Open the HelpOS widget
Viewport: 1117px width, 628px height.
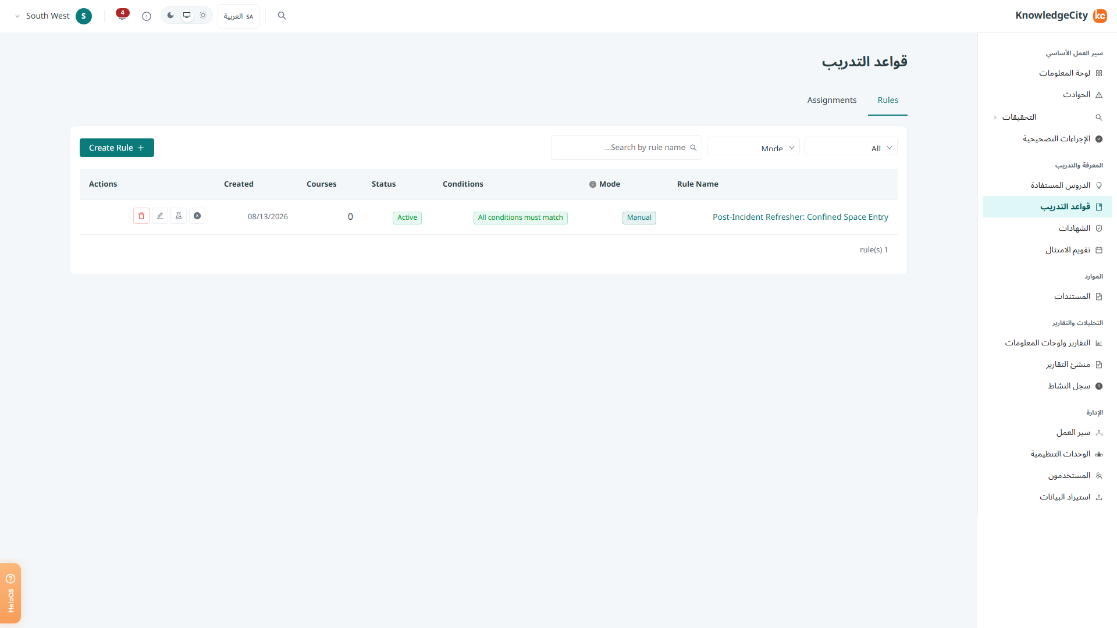coord(10,593)
